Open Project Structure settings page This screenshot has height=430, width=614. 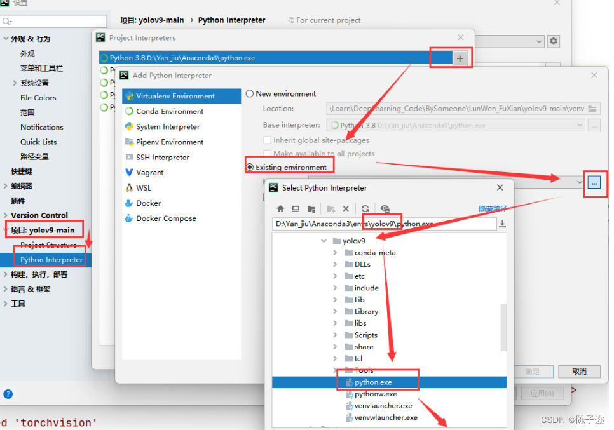48,245
